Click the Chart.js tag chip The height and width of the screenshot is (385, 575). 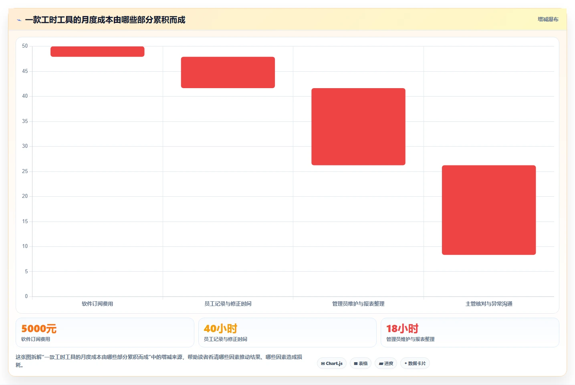click(x=332, y=363)
